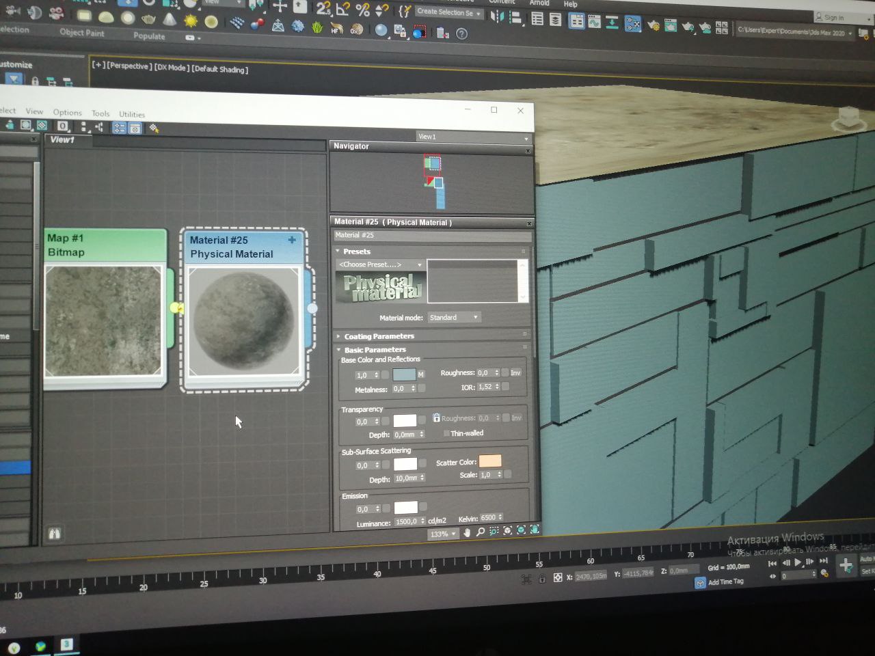Image resolution: width=875 pixels, height=656 pixels.
Task: Open Slate editor Tools menu
Action: point(100,113)
